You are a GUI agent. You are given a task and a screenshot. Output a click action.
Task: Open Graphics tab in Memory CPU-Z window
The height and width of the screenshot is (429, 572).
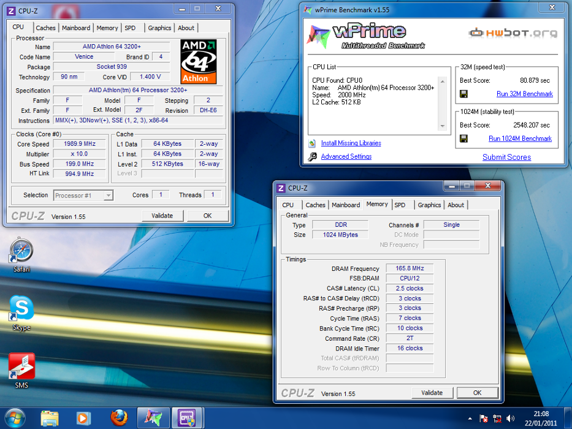click(429, 205)
